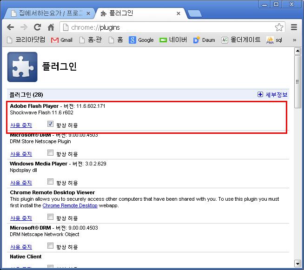Reload the chrome://plugins page
This screenshot has height=270, width=304.
click(37, 27)
